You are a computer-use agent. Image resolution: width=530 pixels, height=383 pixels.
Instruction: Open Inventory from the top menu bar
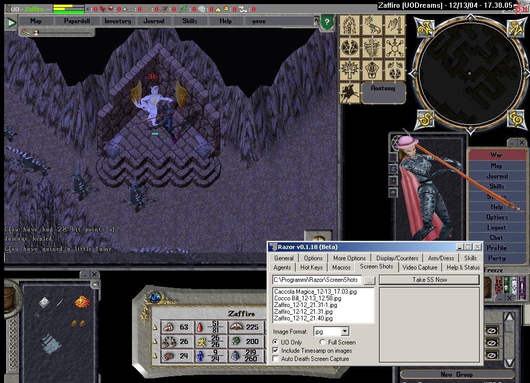118,21
